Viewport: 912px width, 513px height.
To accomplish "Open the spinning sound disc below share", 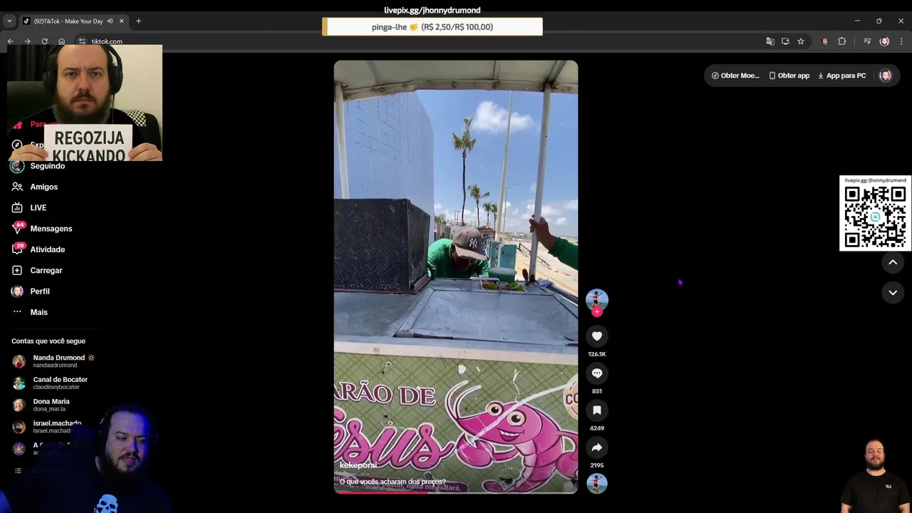I will [597, 483].
